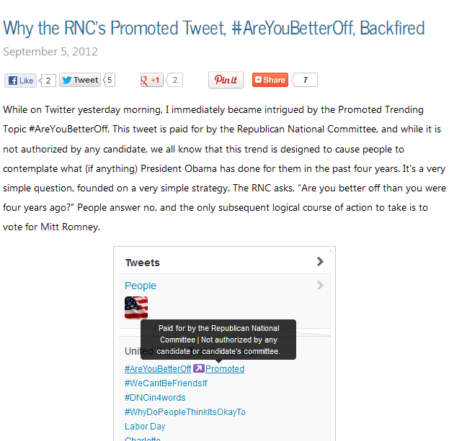Click the Twitter Tweet button

[x=80, y=80]
